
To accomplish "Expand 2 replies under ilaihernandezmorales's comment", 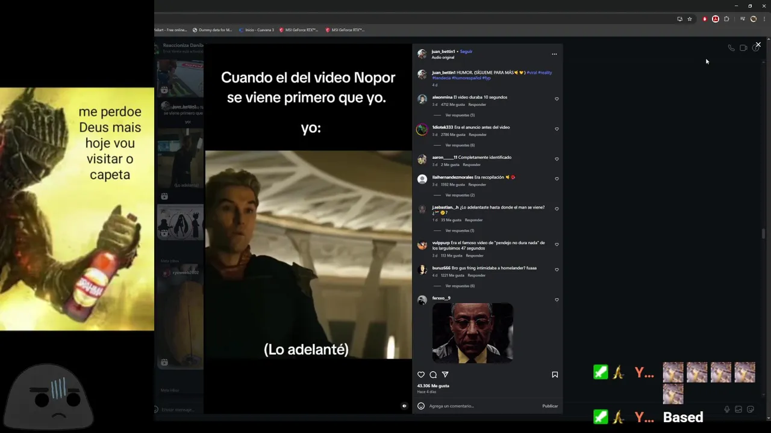I will (x=460, y=195).
